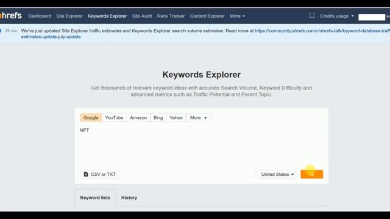The height and width of the screenshot is (219, 390).
Task: Click the Keywords Explorer heading
Action: (x=202, y=75)
